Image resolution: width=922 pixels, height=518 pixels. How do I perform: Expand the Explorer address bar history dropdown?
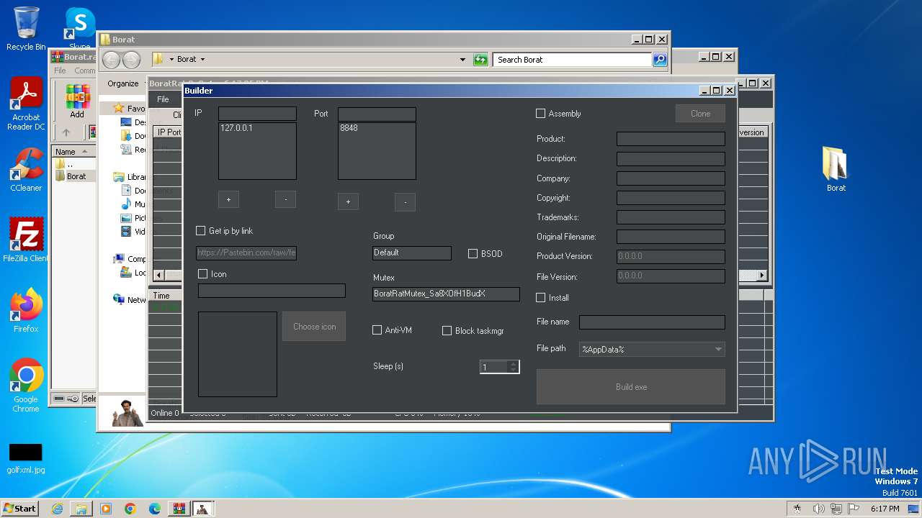tap(462, 60)
